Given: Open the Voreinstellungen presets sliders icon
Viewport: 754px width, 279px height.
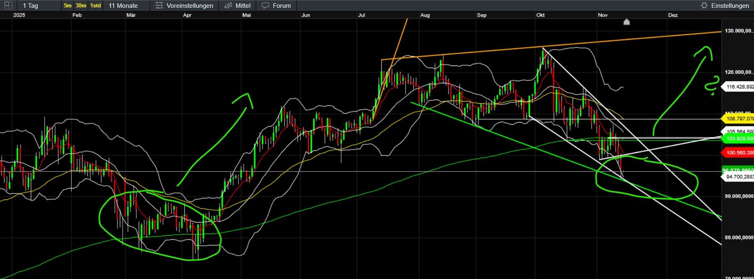Looking at the screenshot, I should point(159,6).
